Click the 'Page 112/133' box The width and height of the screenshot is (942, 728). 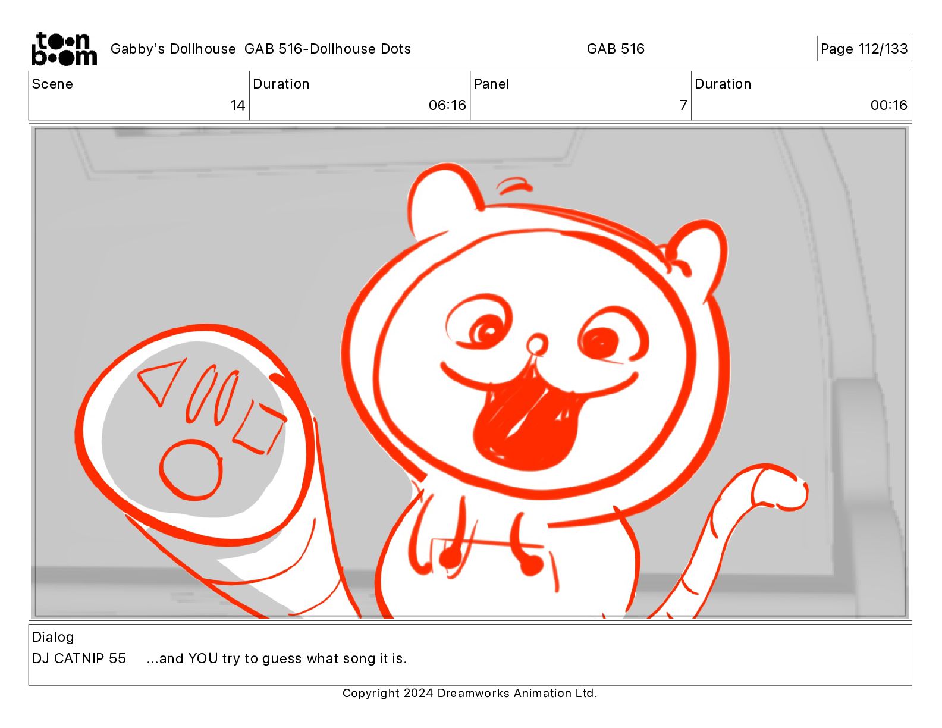(x=864, y=49)
